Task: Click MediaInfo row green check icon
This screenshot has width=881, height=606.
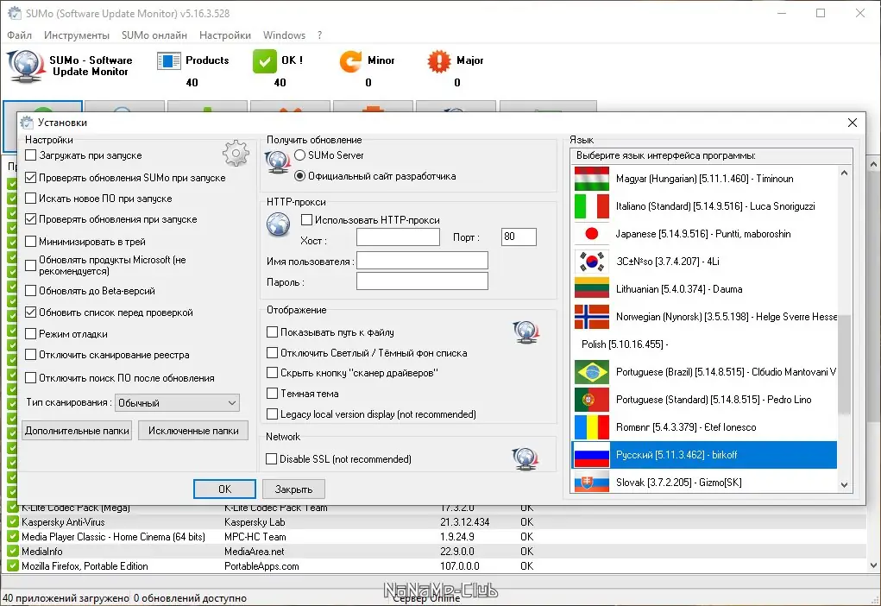Action: pyautogui.click(x=13, y=551)
